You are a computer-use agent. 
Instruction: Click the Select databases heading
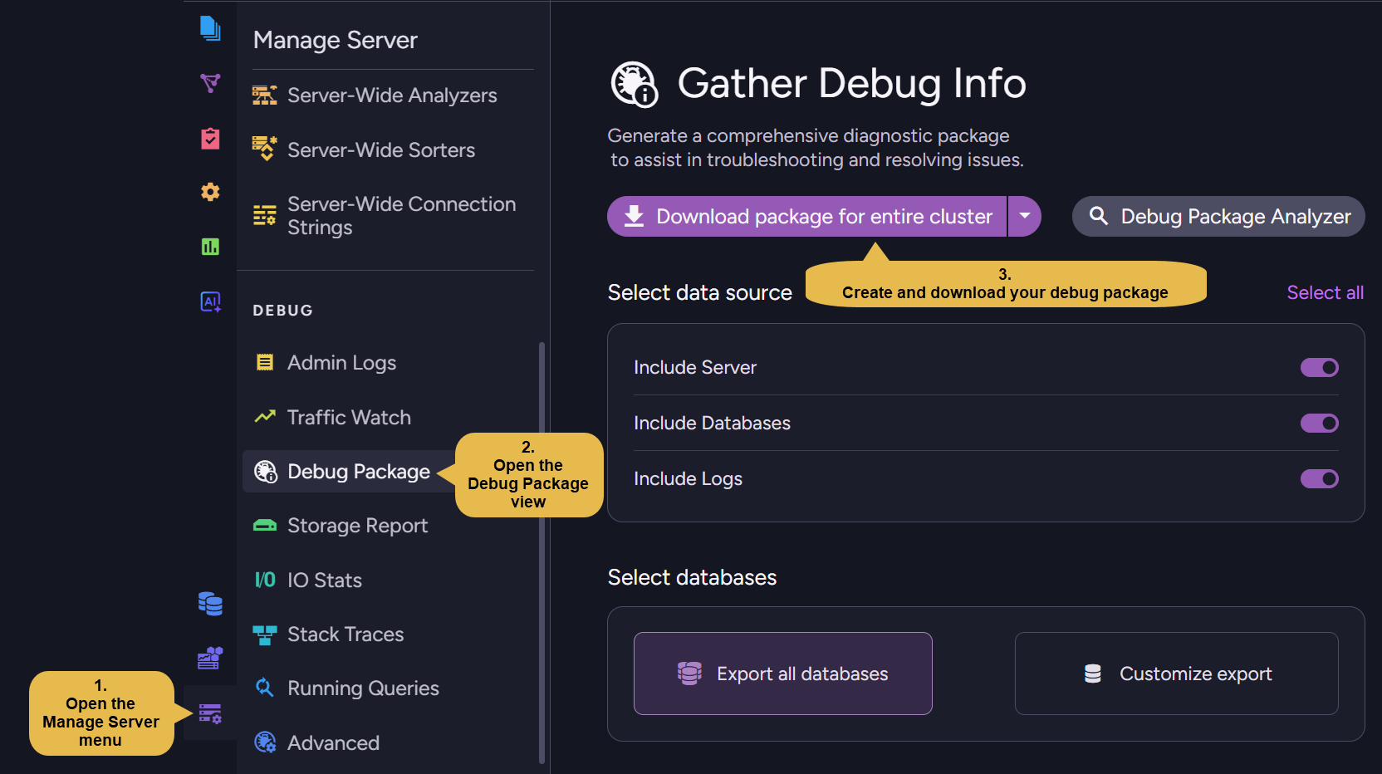point(692,577)
